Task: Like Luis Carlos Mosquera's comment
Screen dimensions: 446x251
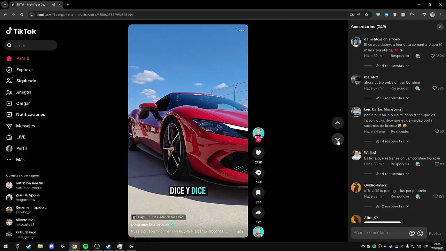Action: [437, 131]
